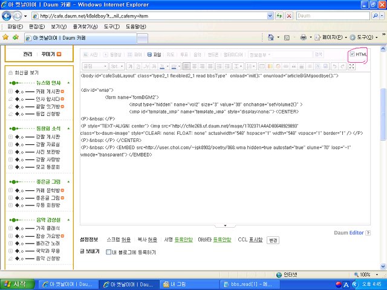Open the text background color picker
387x290 pixels.
click(174, 66)
